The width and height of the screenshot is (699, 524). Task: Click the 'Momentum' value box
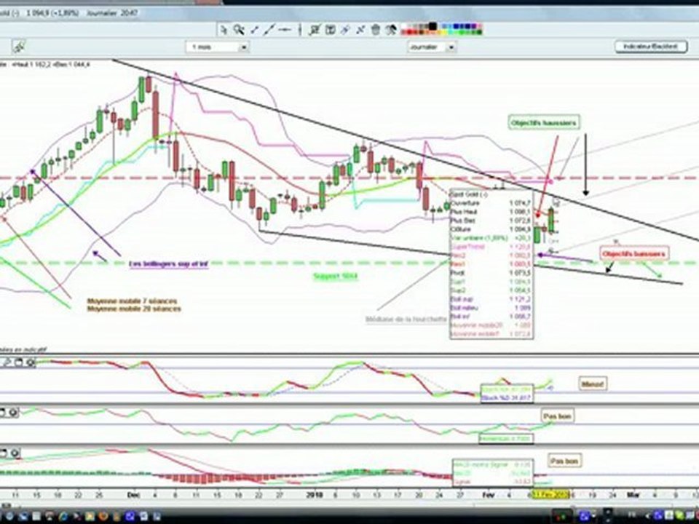506,439
